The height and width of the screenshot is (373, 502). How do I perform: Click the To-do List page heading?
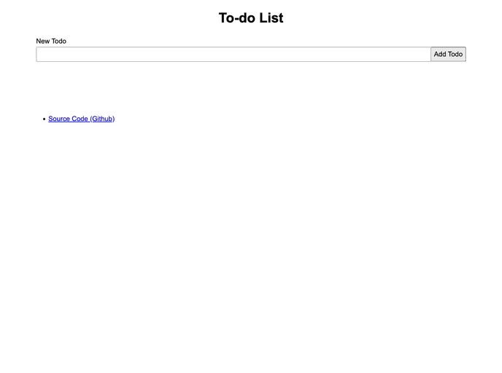[251, 18]
